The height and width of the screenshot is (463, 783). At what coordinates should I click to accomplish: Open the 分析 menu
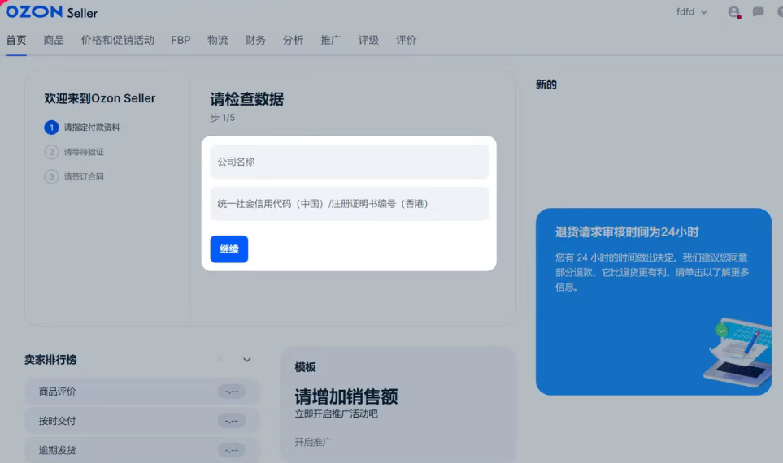pos(294,41)
